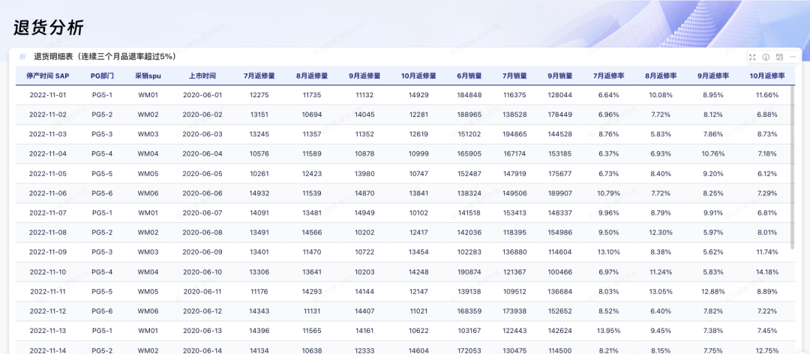Select the sales value 100466
The height and width of the screenshot is (354, 810).
click(560, 272)
